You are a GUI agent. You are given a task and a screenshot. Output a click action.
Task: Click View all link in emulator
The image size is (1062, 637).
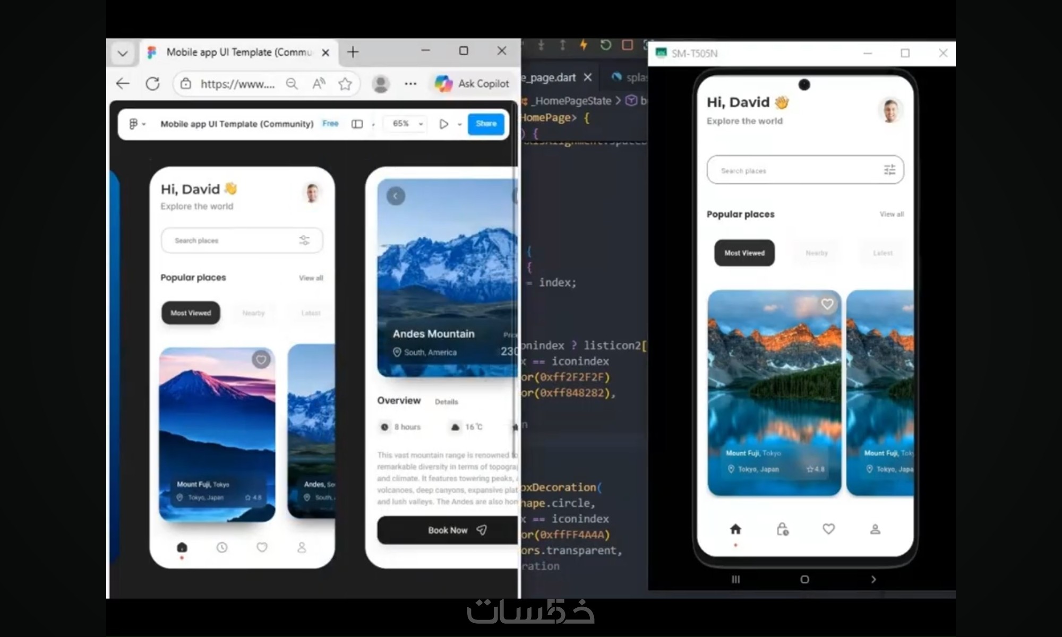point(892,214)
